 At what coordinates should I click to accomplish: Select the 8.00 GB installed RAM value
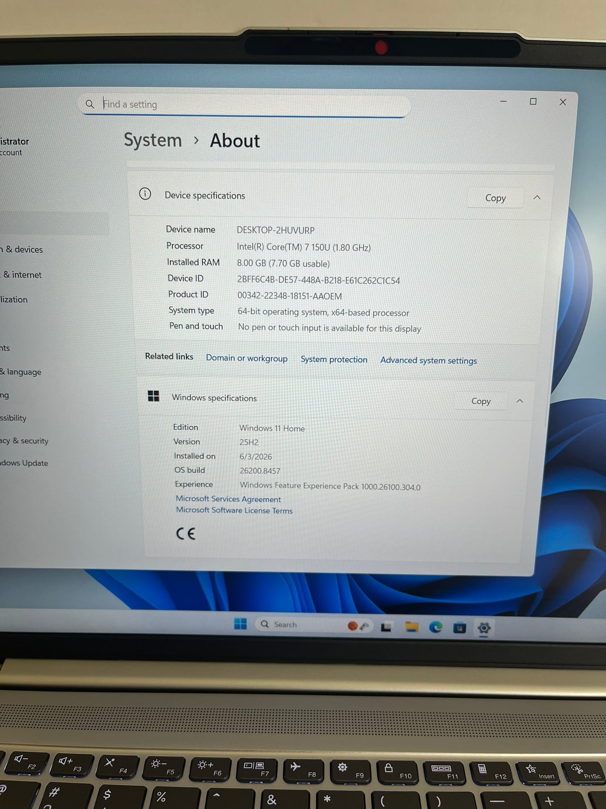(283, 263)
